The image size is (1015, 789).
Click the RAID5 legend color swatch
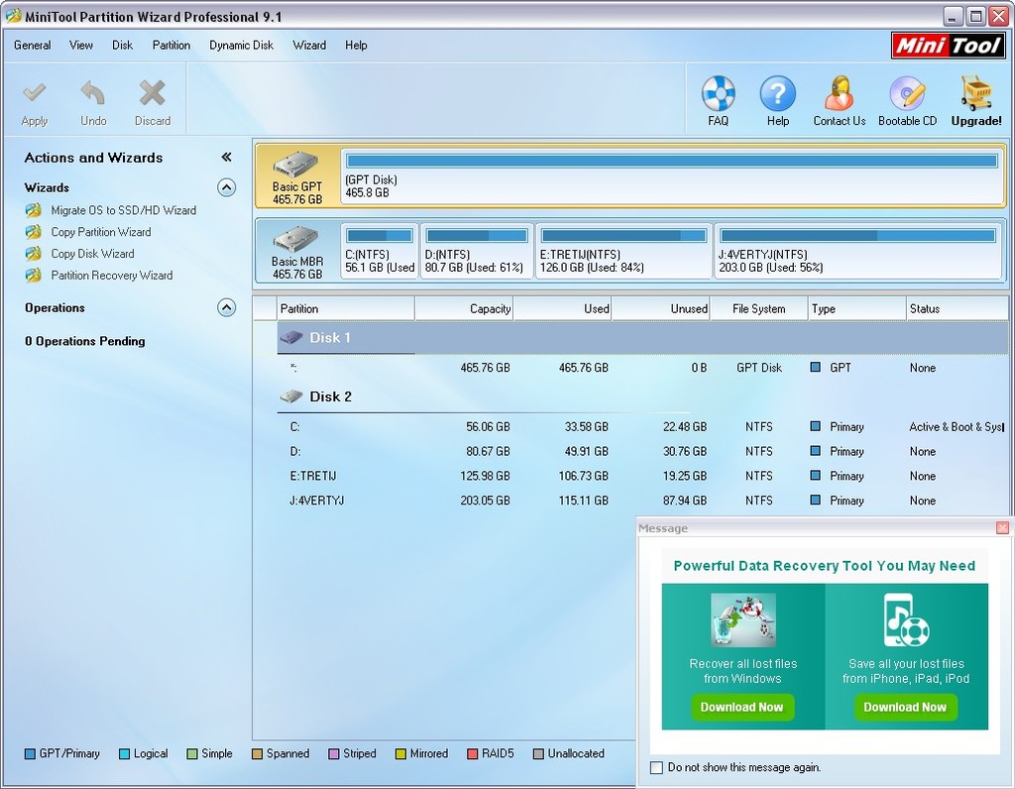tap(472, 754)
